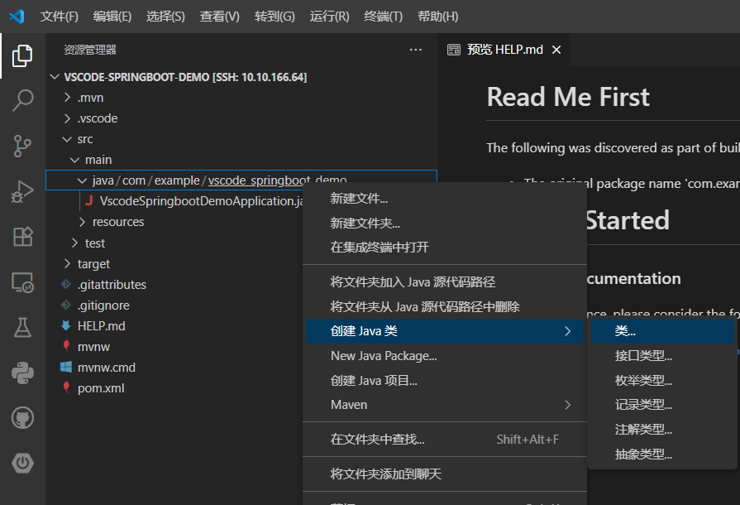The image size is (740, 505).
Task: Open the pom.xml file
Action: [101, 388]
